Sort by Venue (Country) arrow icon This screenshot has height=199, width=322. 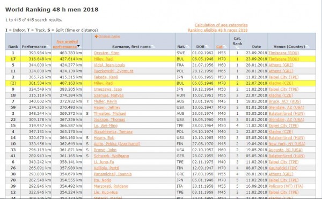pos(307,47)
